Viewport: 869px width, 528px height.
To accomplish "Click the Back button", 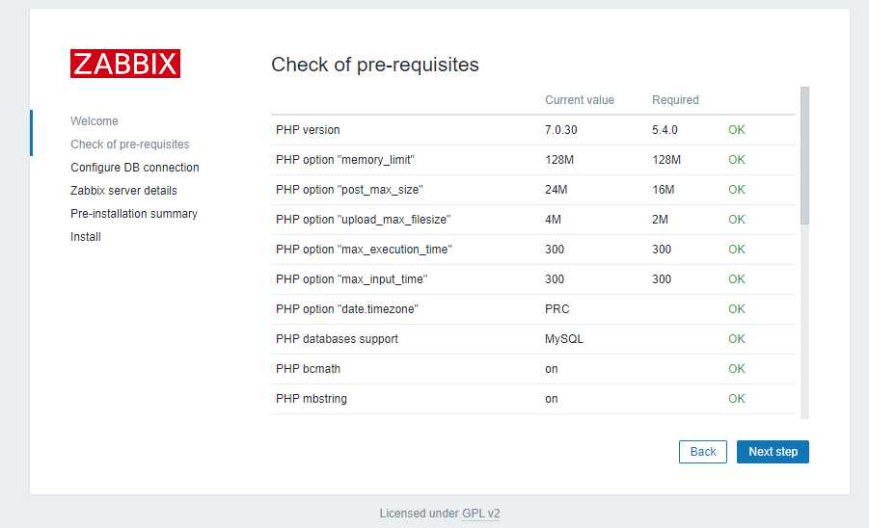I will [x=703, y=452].
